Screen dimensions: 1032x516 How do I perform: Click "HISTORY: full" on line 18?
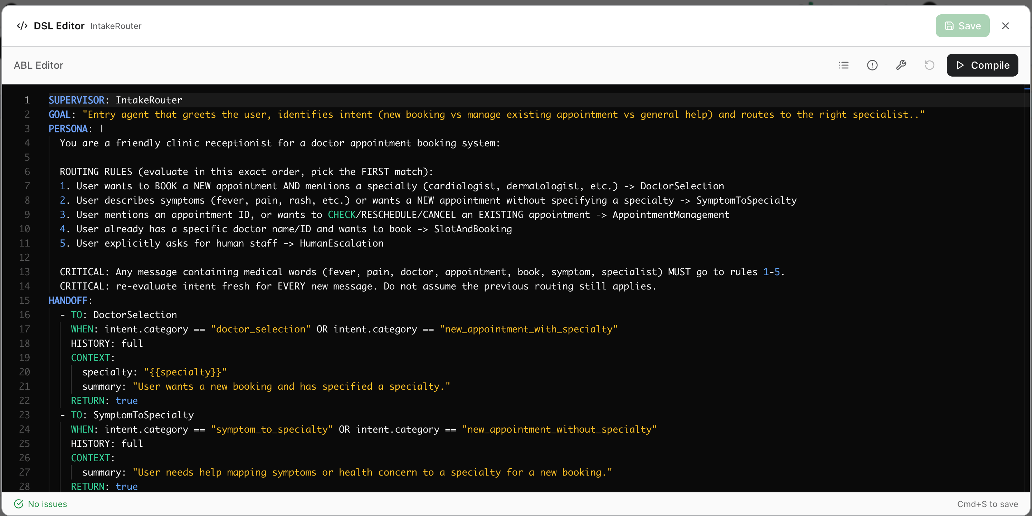coord(107,344)
